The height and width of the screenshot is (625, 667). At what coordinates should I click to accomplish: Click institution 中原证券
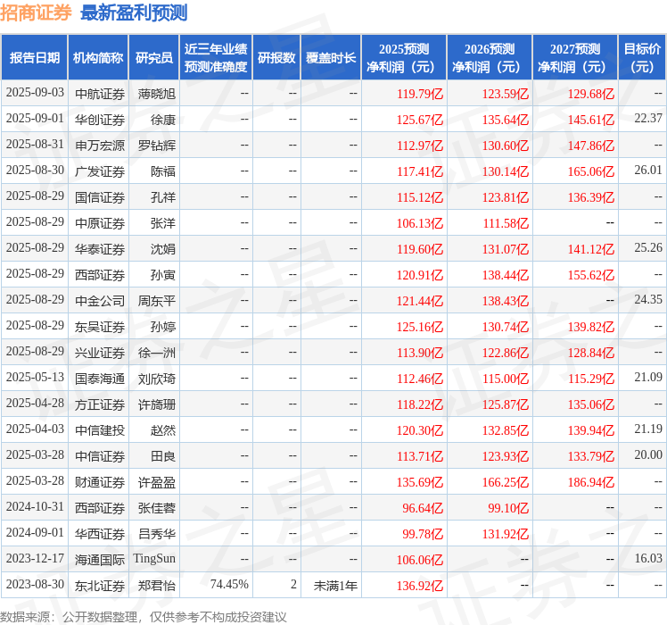[x=100, y=223]
